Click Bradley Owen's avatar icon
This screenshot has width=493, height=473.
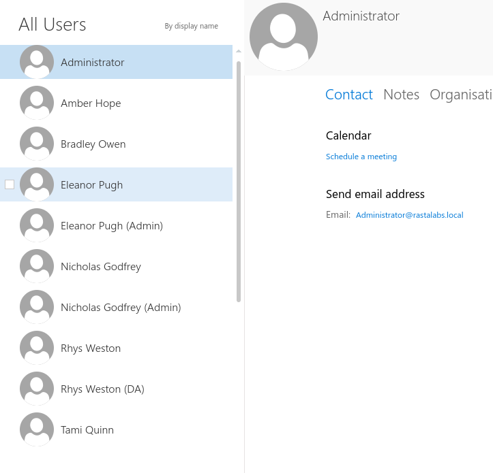[x=37, y=144]
